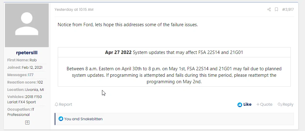Screen dimensions: 305x131
Task: Click the plus icon next to Quote
Action: 258,104
